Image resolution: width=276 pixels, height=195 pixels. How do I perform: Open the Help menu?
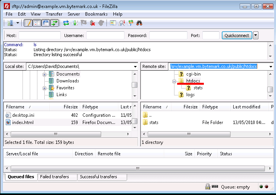coord(118,14)
